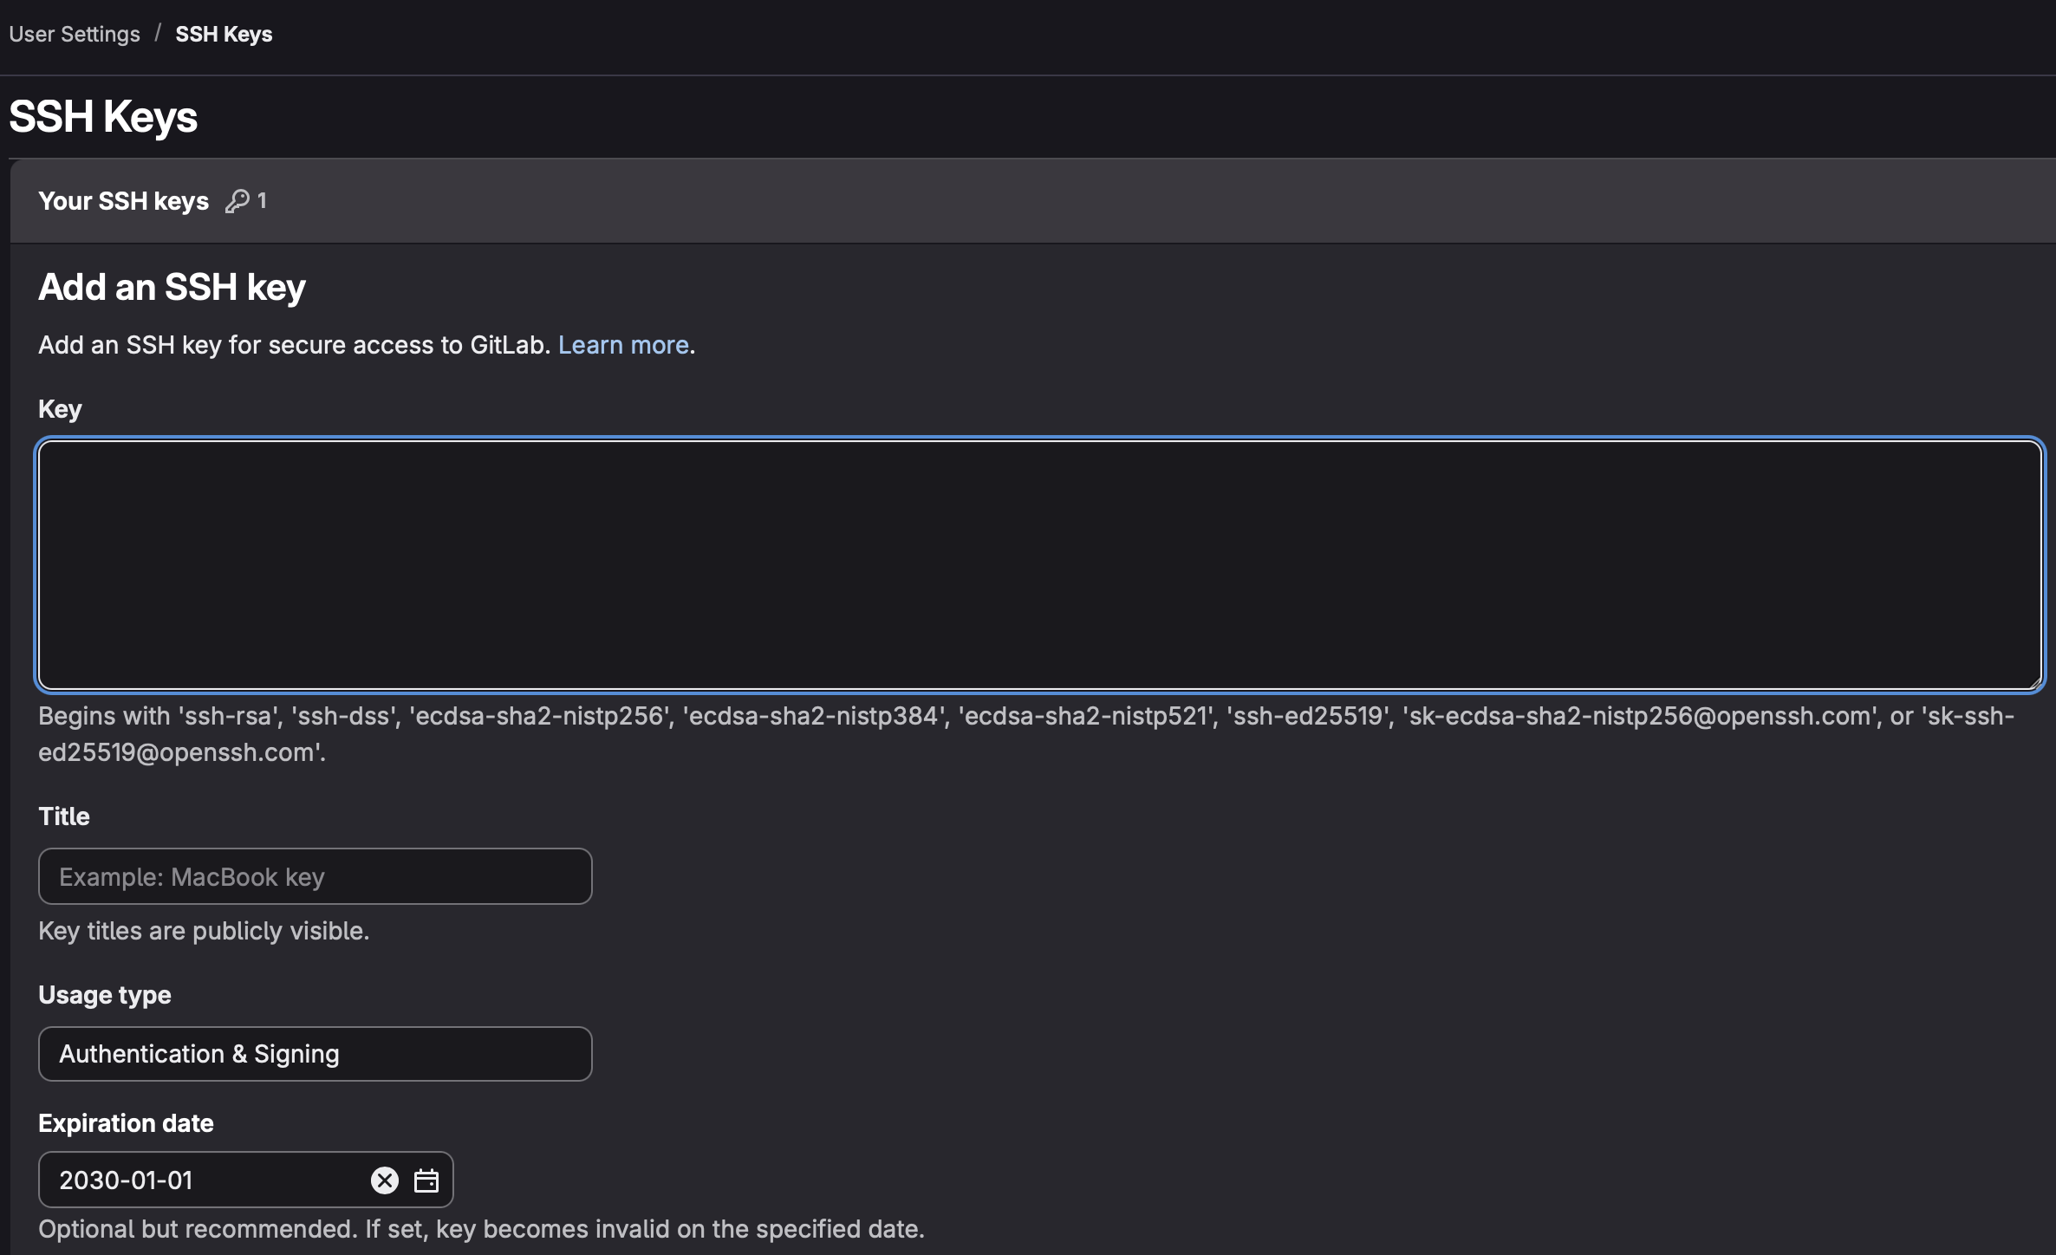Click the Key field label
Image resolution: width=2056 pixels, height=1255 pixels.
click(x=60, y=409)
